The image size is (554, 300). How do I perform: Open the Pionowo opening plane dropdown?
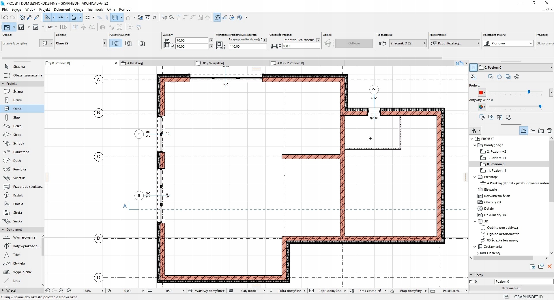point(508,43)
